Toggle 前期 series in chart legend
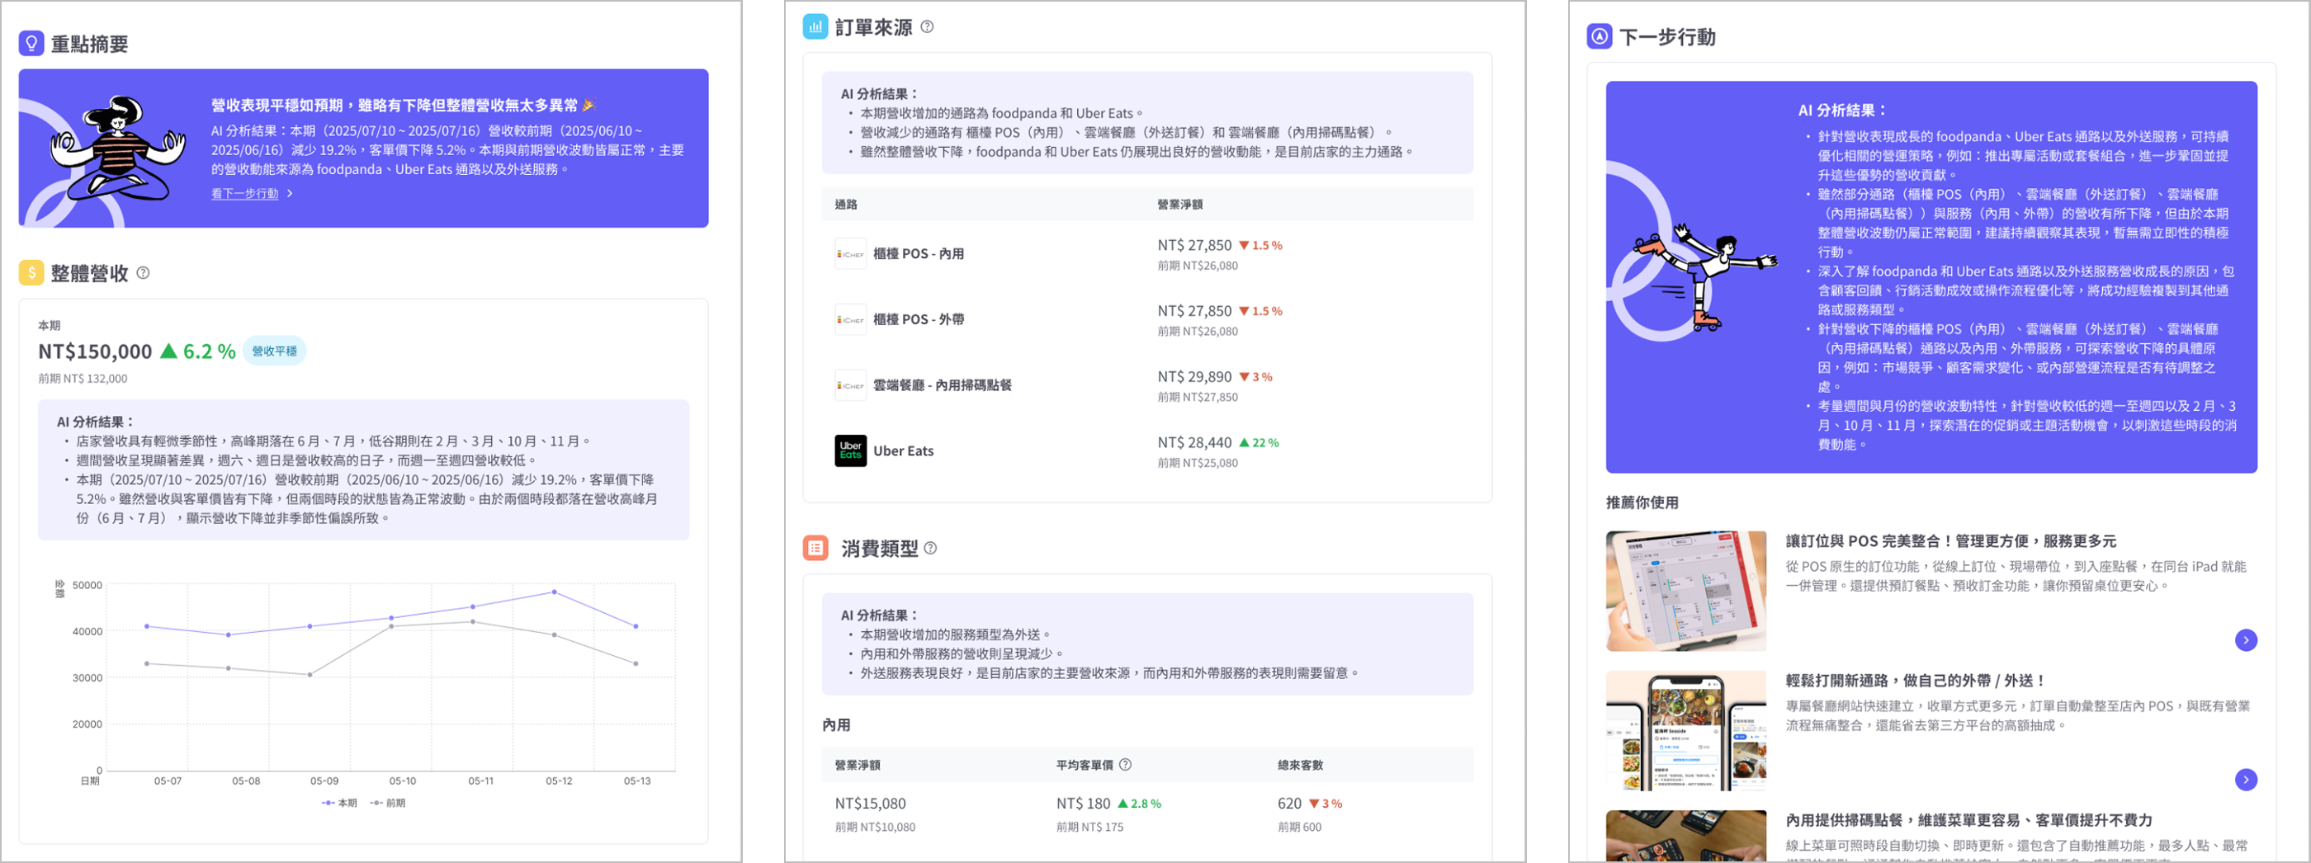Screen dimensions: 2311x863 point(388,803)
